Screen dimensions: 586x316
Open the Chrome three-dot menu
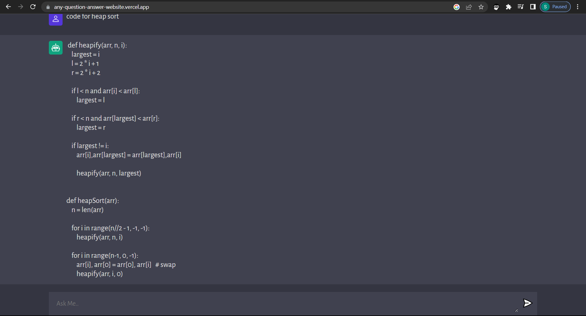tap(578, 7)
